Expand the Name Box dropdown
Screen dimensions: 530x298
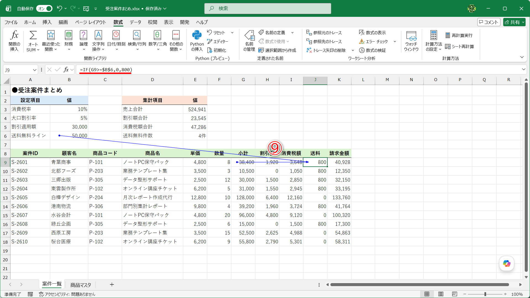[35, 70]
